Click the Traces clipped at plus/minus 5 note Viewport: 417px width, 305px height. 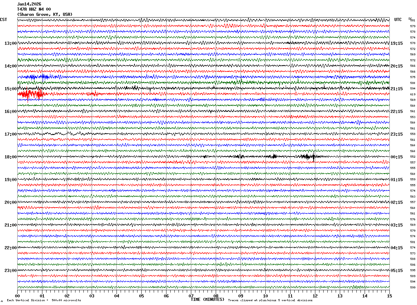pyautogui.click(x=270, y=300)
